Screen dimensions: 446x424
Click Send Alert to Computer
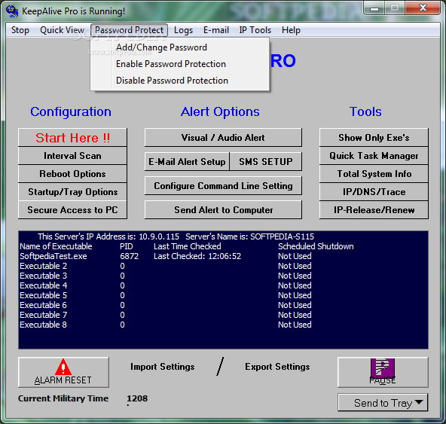click(223, 210)
